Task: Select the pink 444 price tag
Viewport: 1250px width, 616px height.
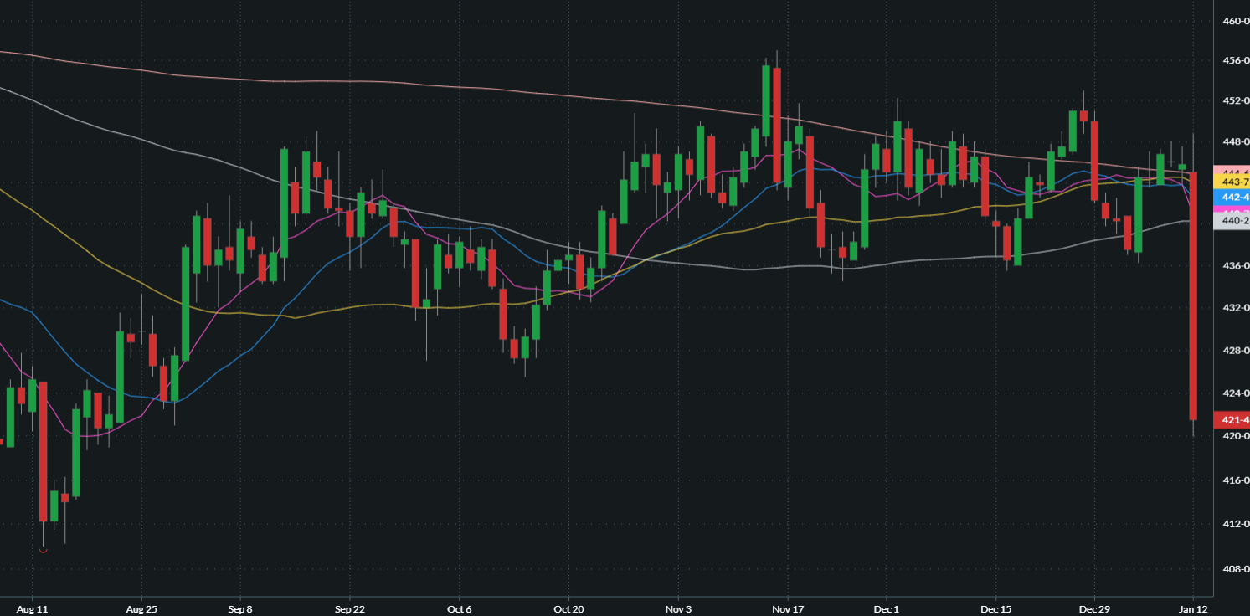Action: [x=1232, y=170]
